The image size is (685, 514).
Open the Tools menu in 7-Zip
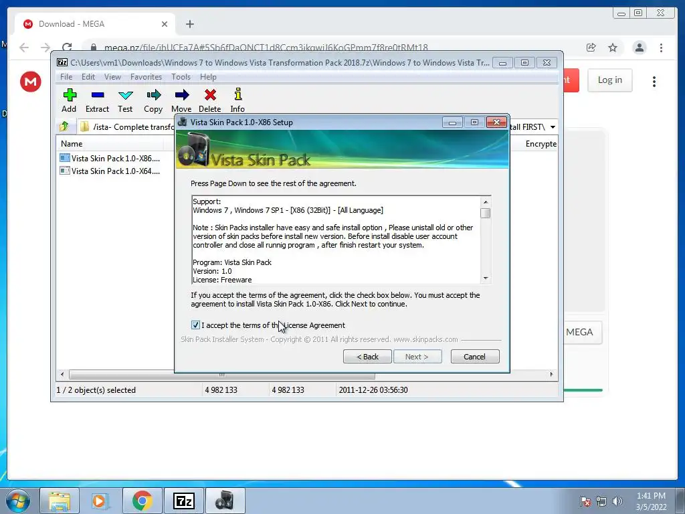point(181,76)
